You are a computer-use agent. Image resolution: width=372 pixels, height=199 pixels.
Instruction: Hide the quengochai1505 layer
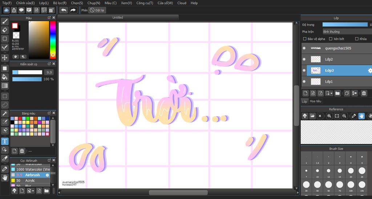304,48
